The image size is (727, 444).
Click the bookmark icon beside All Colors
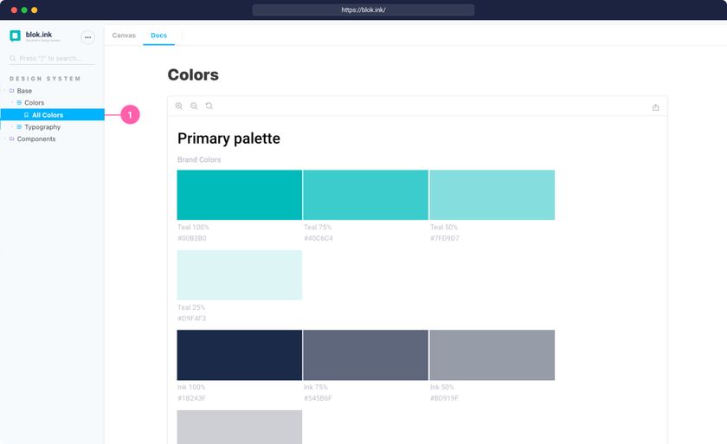point(26,115)
